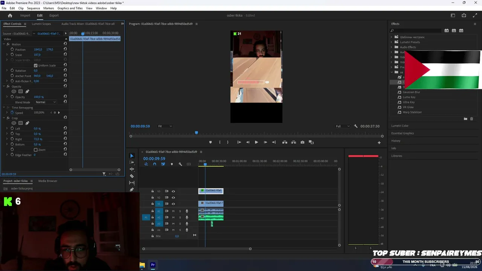
Task: Step forward one frame in Program monitor
Action: [265, 142]
